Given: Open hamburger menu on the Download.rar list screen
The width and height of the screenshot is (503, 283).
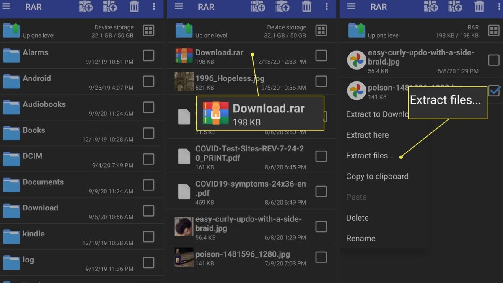Looking at the screenshot, I should pos(179,7).
